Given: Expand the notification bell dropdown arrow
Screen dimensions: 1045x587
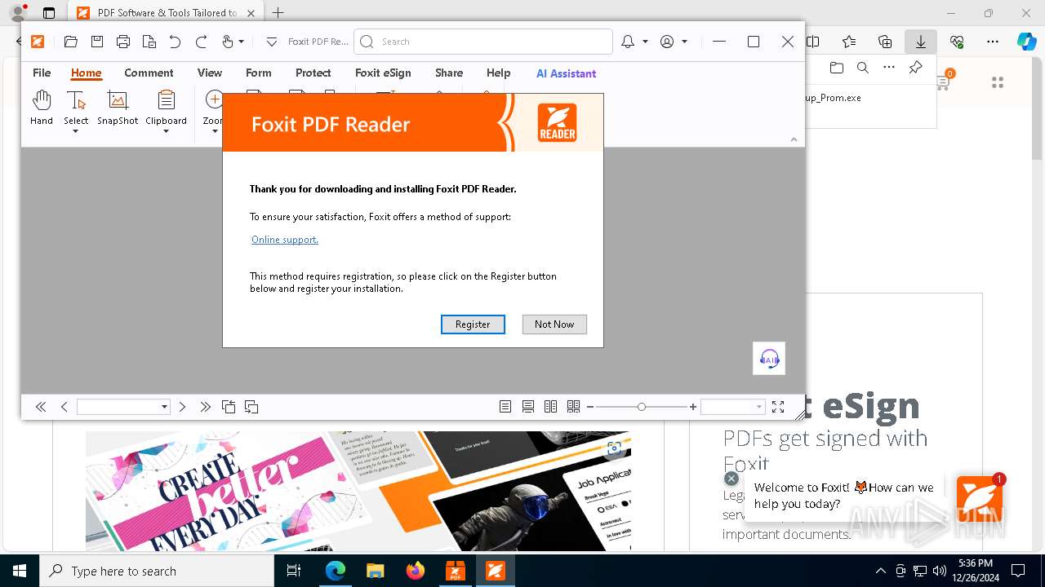Looking at the screenshot, I should click(x=645, y=42).
